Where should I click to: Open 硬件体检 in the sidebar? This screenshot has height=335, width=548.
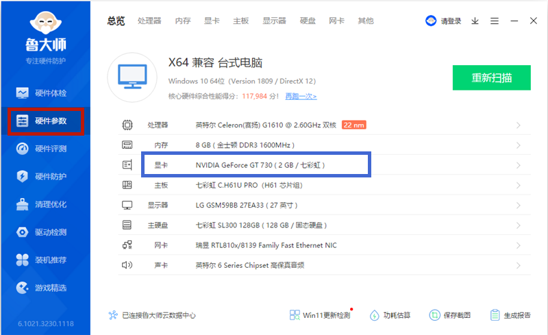(x=41, y=93)
